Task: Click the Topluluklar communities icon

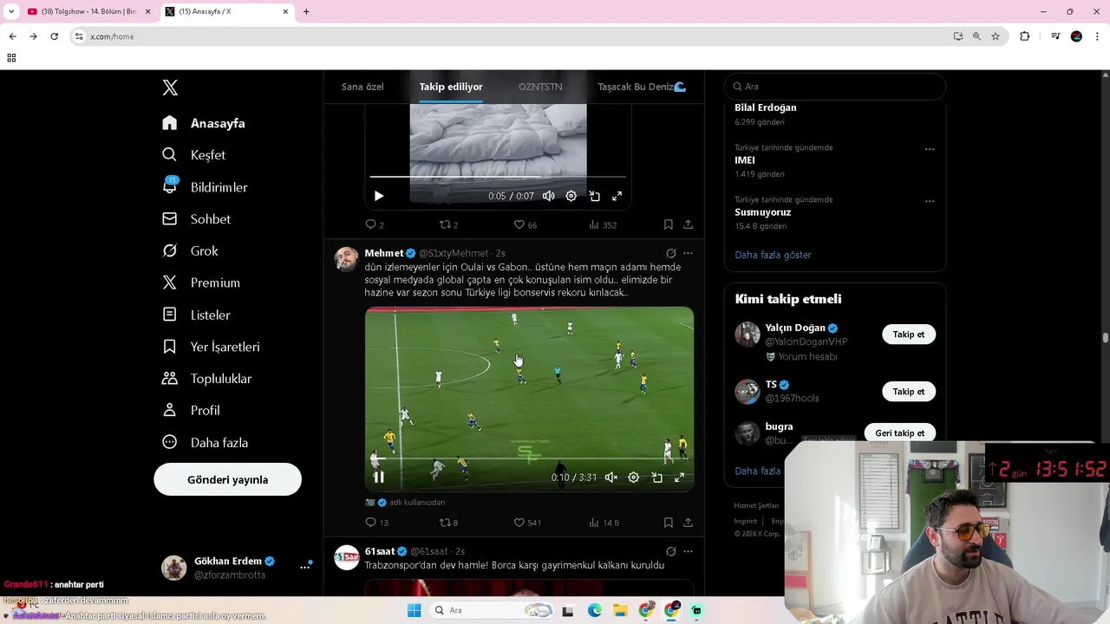Action: pyautogui.click(x=170, y=379)
